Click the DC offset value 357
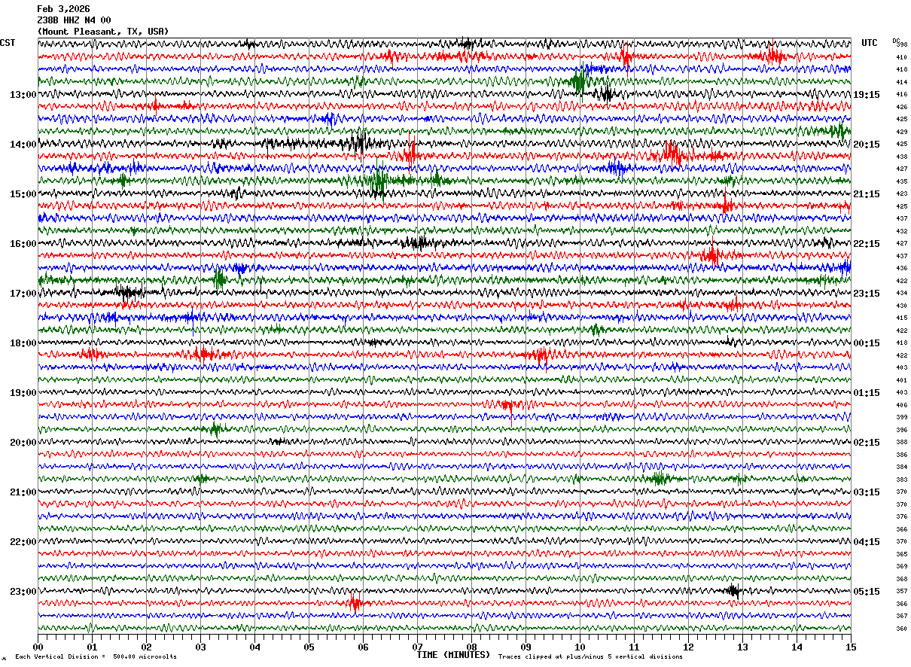This screenshot has height=667, width=911. (x=902, y=591)
